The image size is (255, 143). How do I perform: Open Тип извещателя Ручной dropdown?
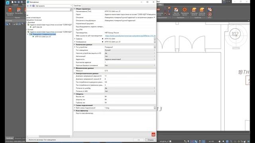click(x=155, y=50)
